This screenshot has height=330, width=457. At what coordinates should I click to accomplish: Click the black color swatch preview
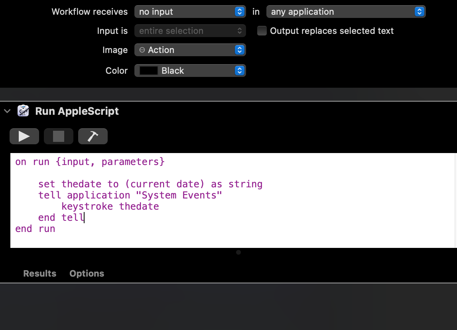149,71
